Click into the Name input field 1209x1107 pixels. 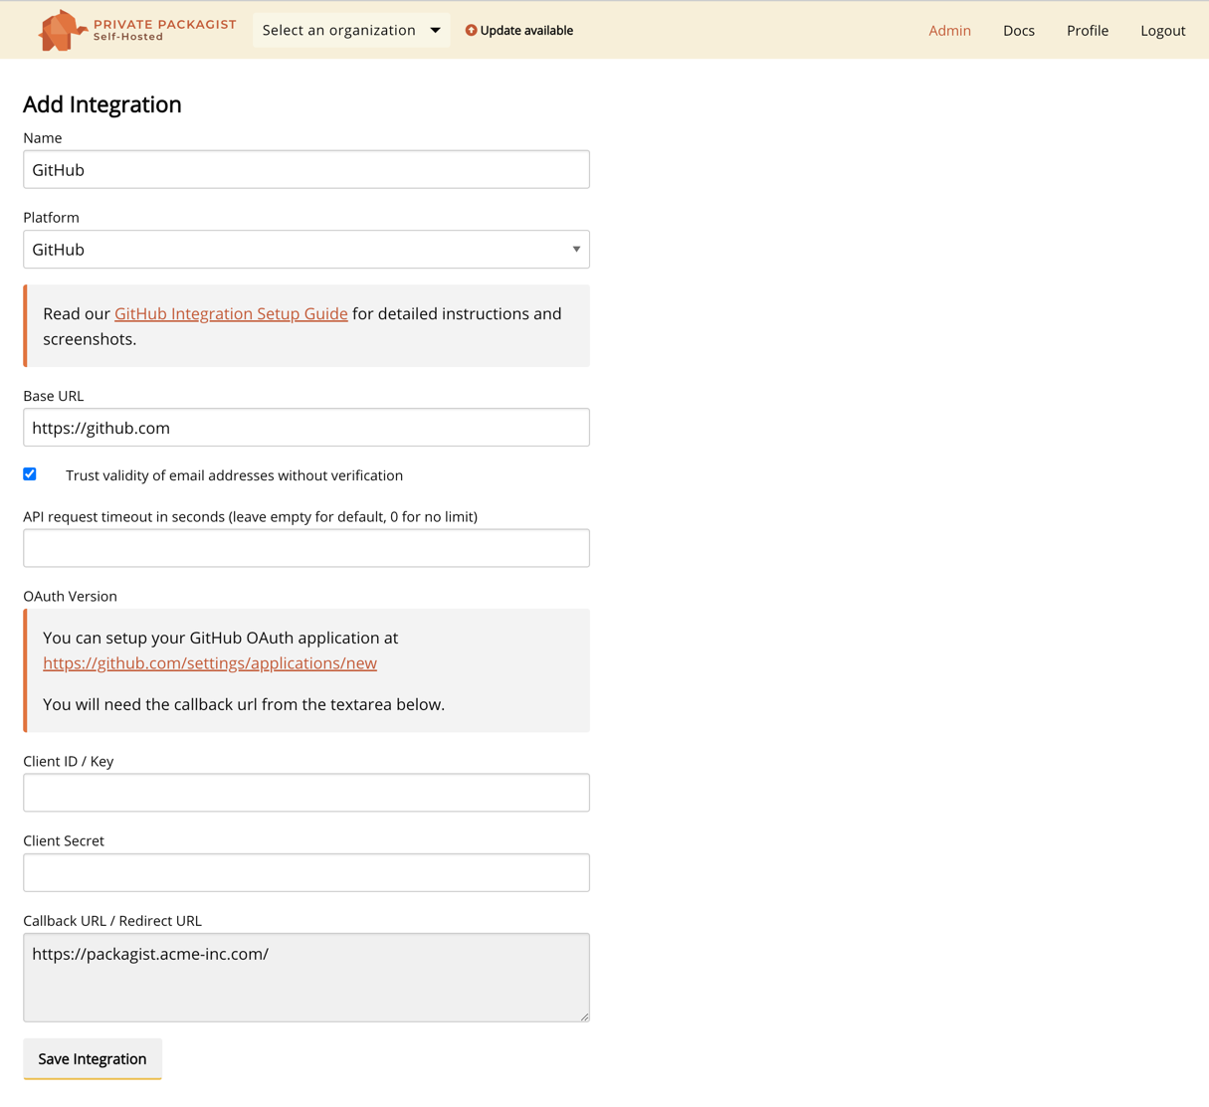[306, 170]
